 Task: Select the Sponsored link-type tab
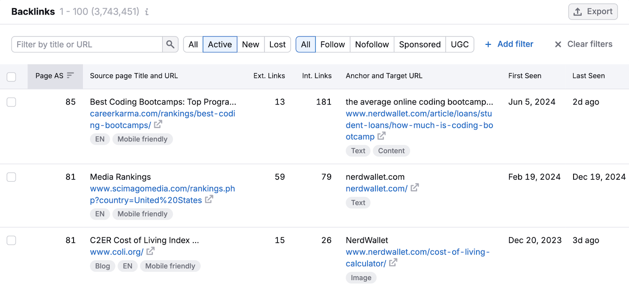tap(420, 44)
